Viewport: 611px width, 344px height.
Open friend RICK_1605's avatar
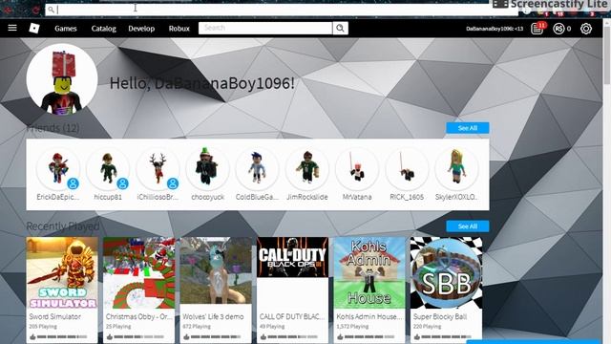(x=408, y=168)
